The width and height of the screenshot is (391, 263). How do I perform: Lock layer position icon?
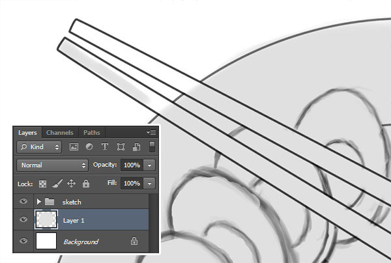(x=71, y=184)
